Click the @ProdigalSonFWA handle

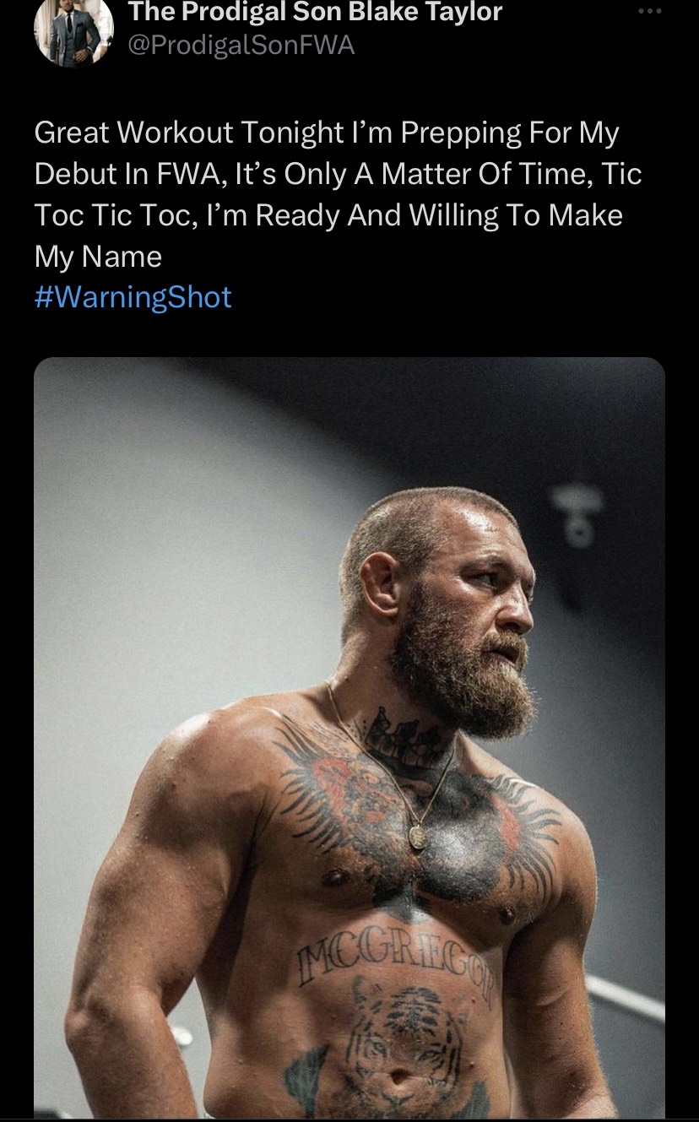(240, 46)
